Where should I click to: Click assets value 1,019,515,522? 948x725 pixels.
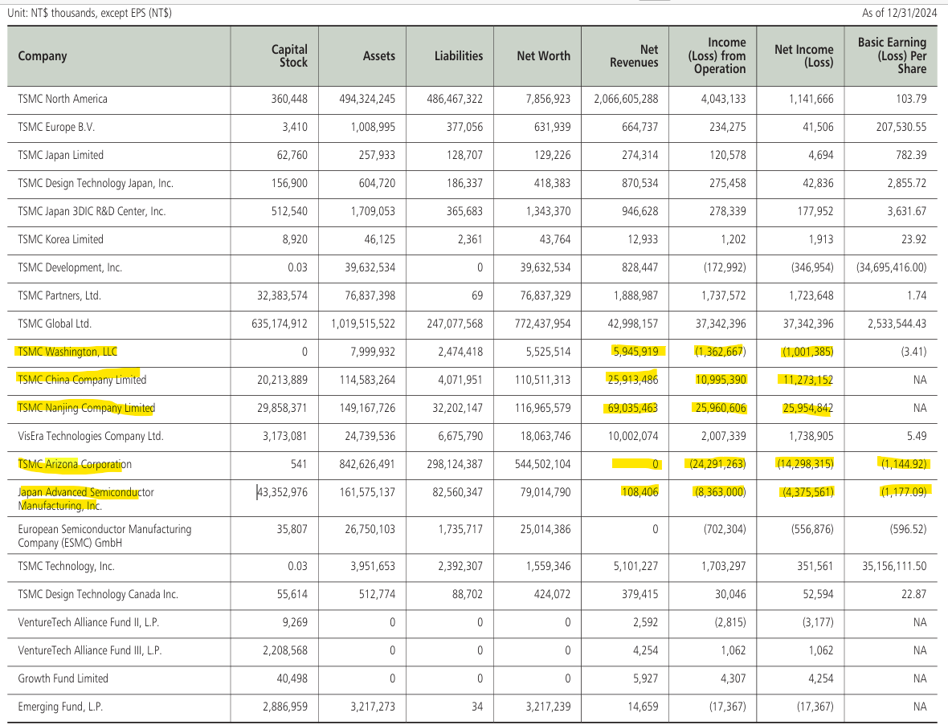363,324
